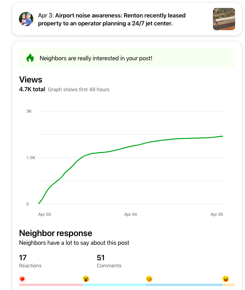Click the pink segment of reaction bar
The height and width of the screenshot is (290, 245).
[51, 284]
